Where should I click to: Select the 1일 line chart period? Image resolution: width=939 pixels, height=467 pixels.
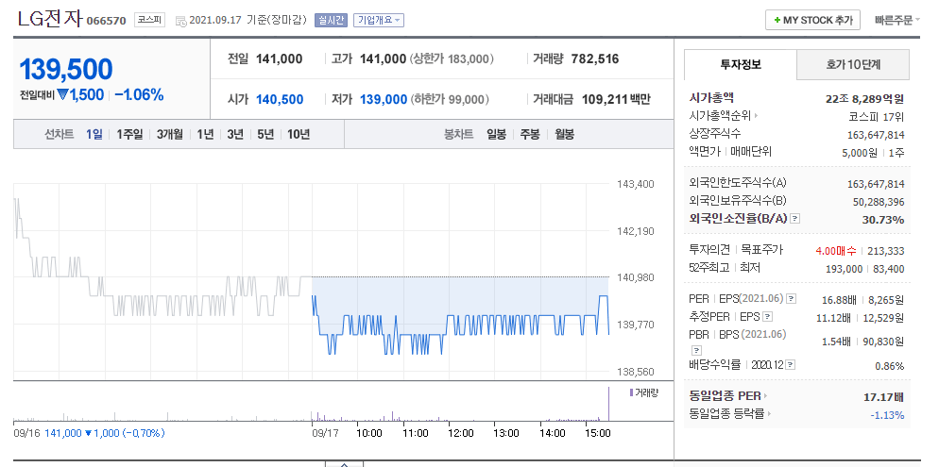94,135
